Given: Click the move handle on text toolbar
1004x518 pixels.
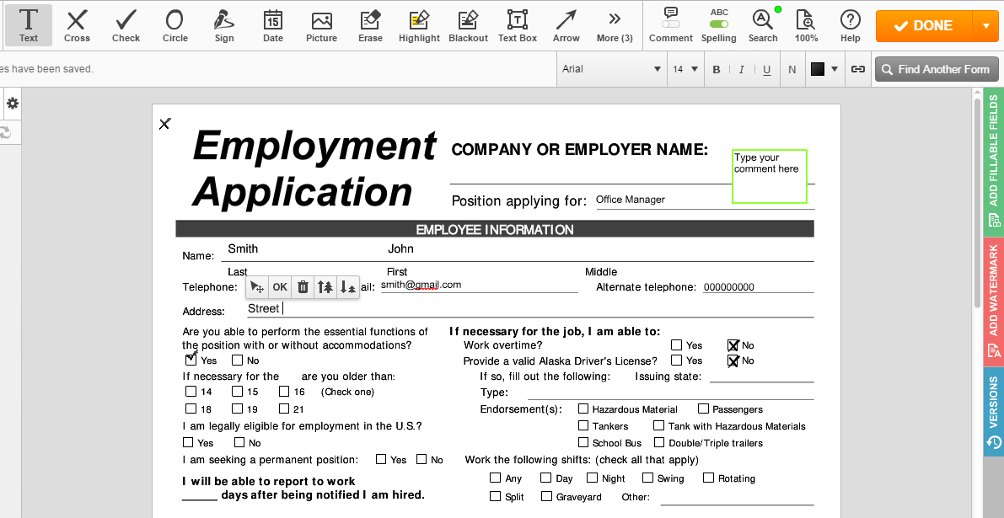Looking at the screenshot, I should click(x=257, y=287).
